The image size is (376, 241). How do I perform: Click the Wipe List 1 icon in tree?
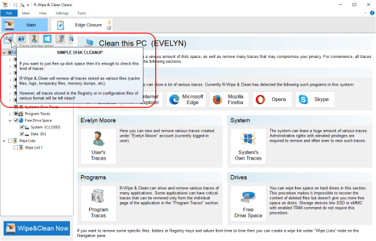pyautogui.click(x=21, y=147)
